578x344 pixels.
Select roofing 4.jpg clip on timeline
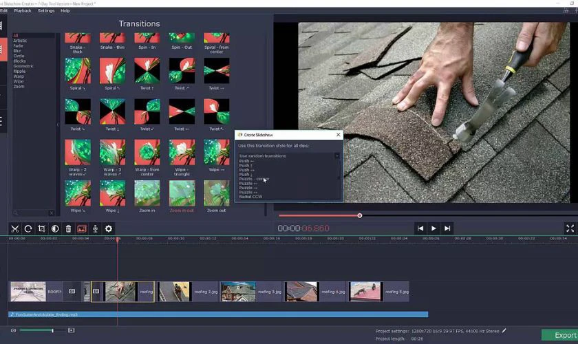pyautogui.click(x=315, y=292)
